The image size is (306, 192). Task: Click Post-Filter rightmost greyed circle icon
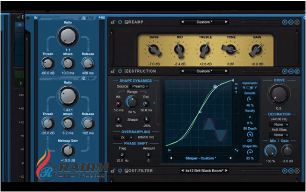tap(297, 171)
